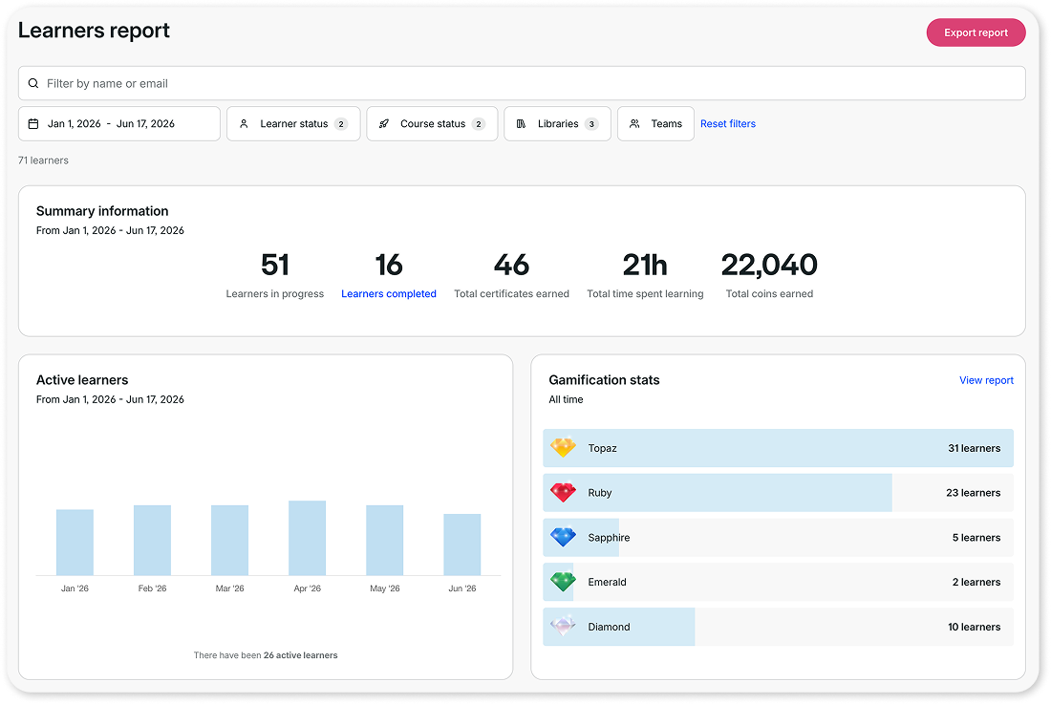Click the 21h Total time spent value
Viewport: 1051px width, 705px height.
tap(645, 265)
